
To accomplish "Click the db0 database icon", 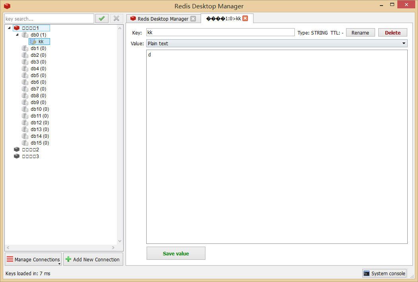I will click(25, 35).
